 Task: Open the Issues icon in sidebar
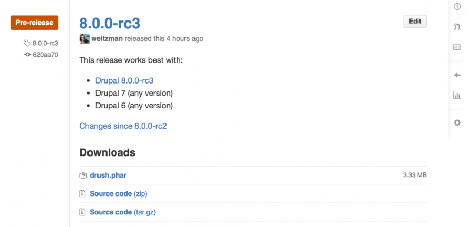coord(457,6)
